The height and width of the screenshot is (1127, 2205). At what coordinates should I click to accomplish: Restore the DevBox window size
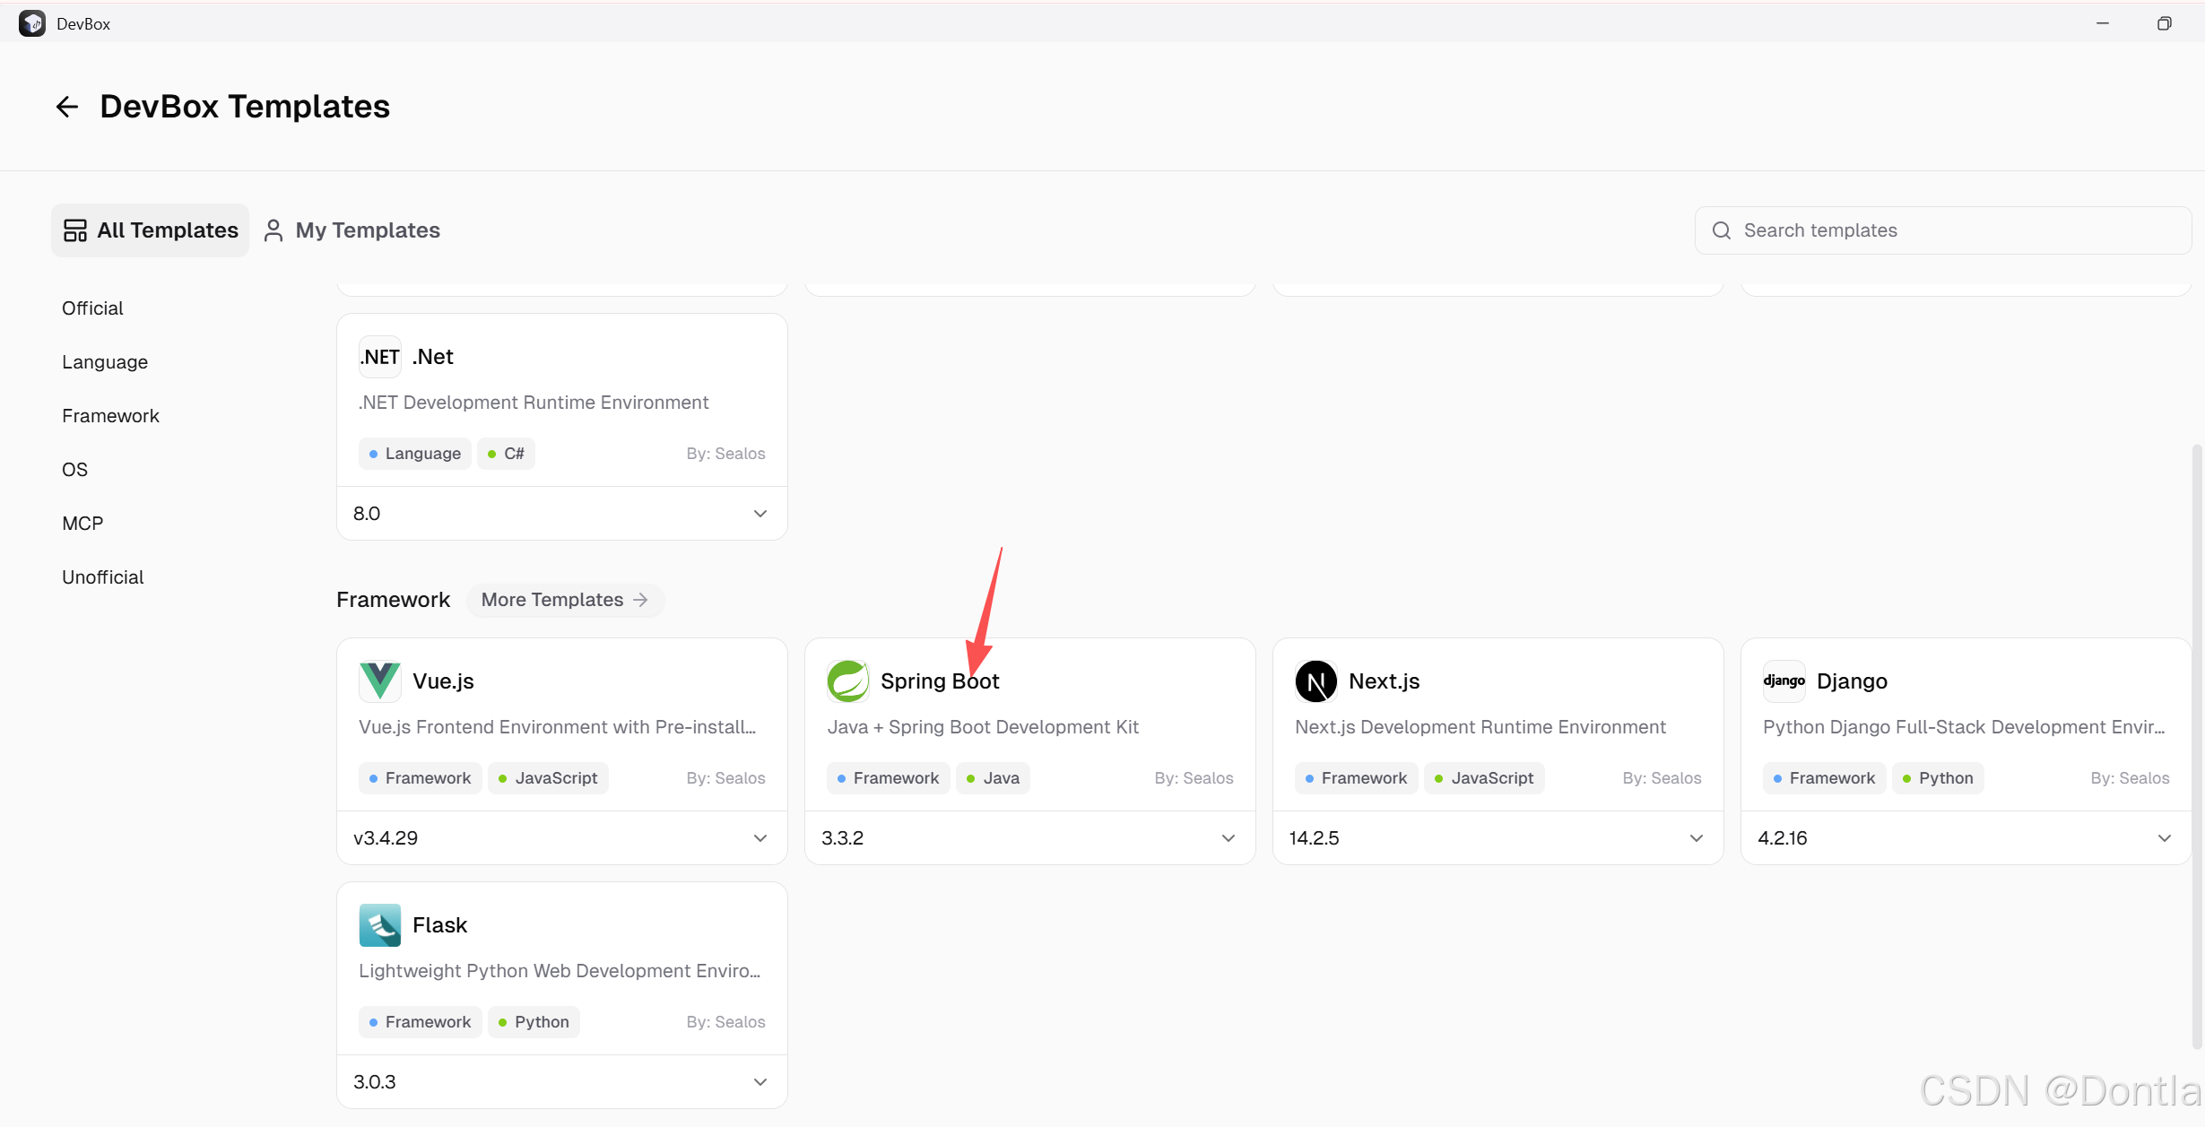point(2164,23)
